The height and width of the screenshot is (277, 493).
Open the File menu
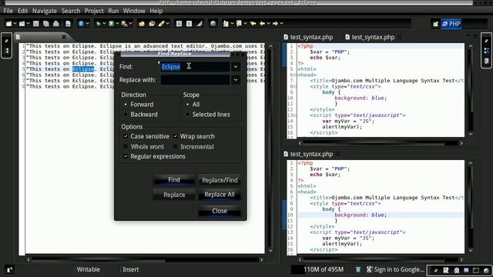click(8, 11)
